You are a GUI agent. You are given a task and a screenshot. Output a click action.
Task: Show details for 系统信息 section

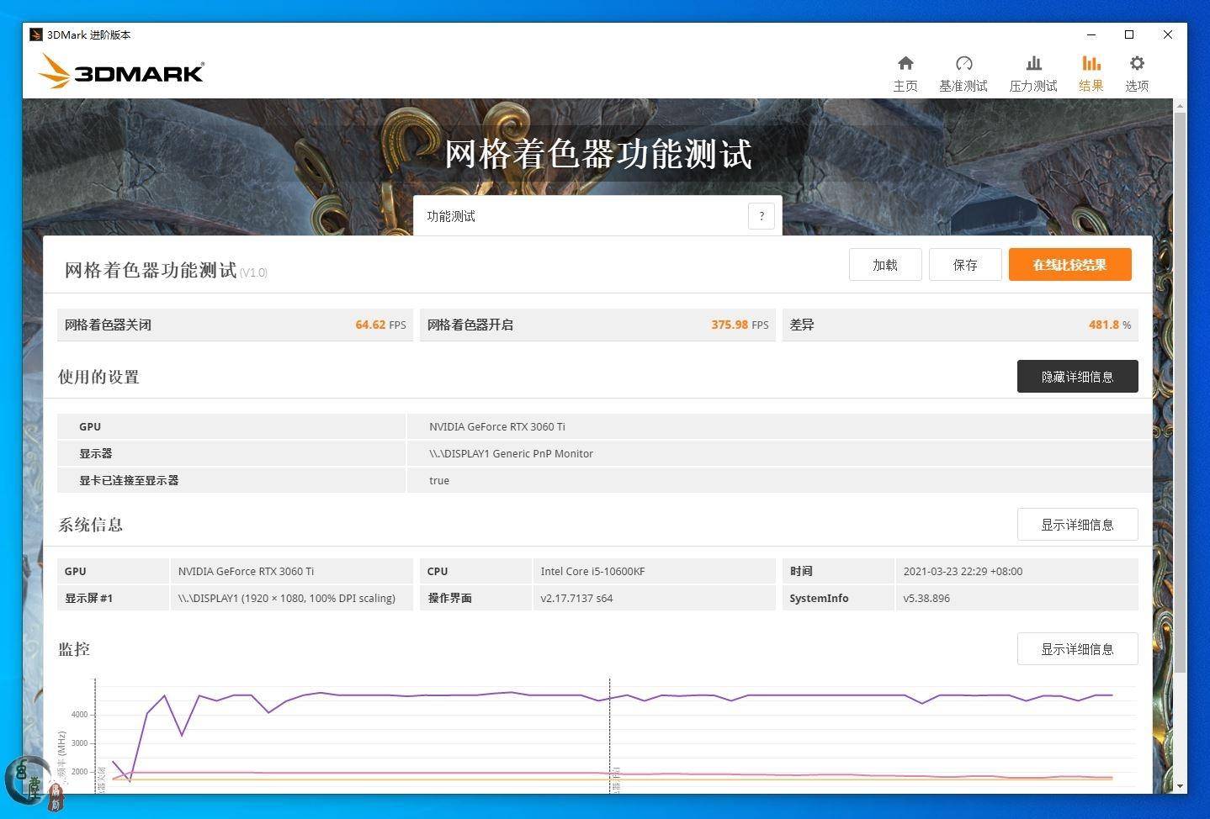coord(1077,525)
